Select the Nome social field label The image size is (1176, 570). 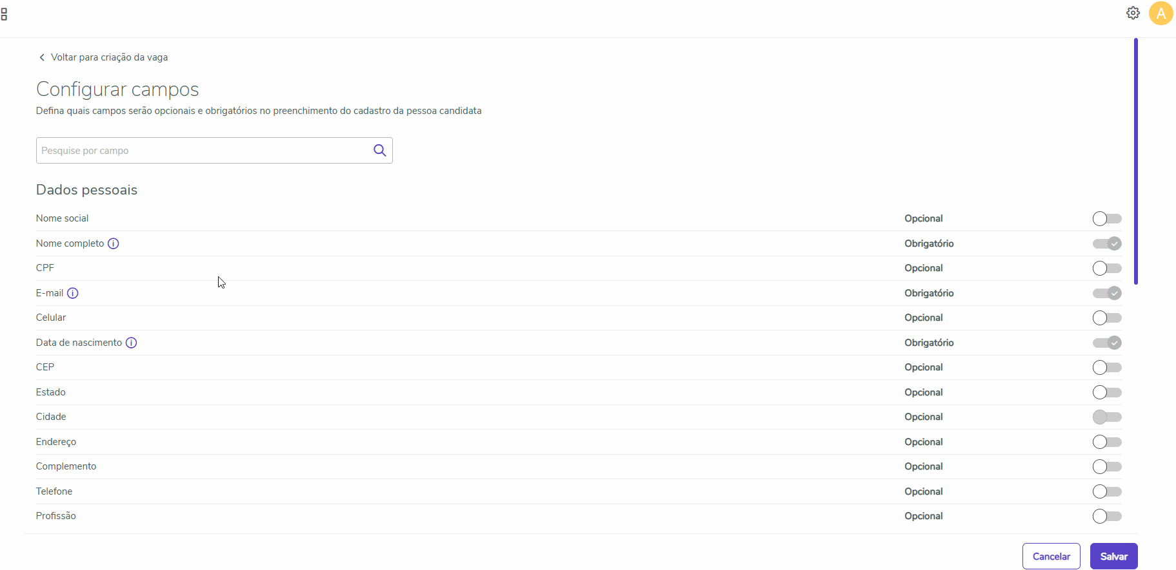62,218
